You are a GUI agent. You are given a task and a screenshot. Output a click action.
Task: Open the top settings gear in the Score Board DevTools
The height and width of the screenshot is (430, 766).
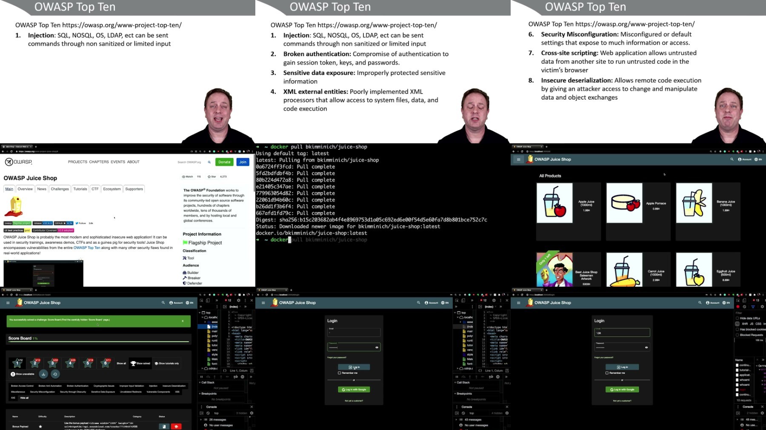coord(238,300)
